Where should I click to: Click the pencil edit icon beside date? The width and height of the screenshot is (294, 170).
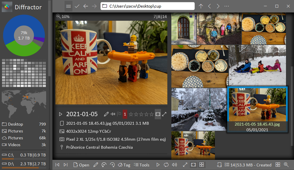point(106,114)
